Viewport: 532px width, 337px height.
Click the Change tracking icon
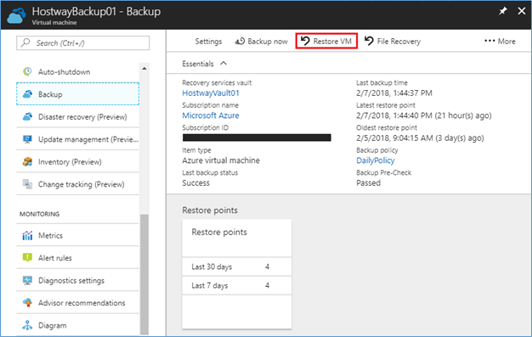tap(27, 184)
